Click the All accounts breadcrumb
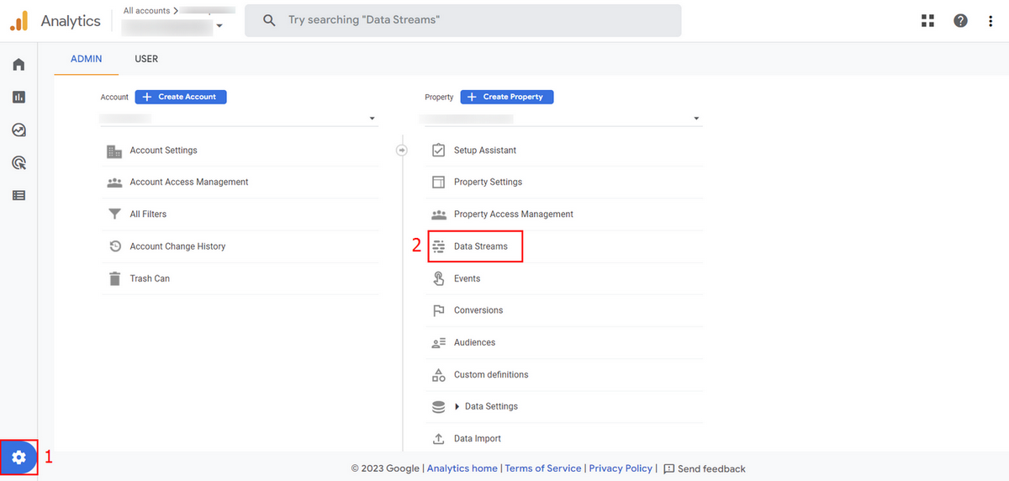 (146, 11)
